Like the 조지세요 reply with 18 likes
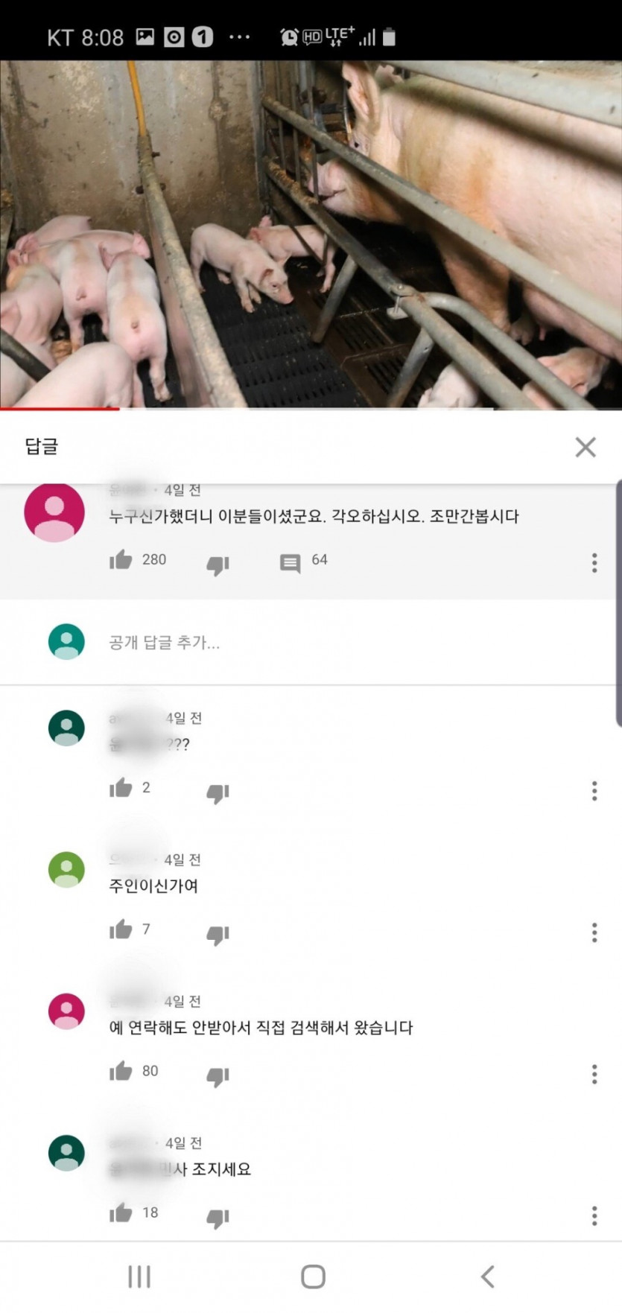 [121, 1212]
